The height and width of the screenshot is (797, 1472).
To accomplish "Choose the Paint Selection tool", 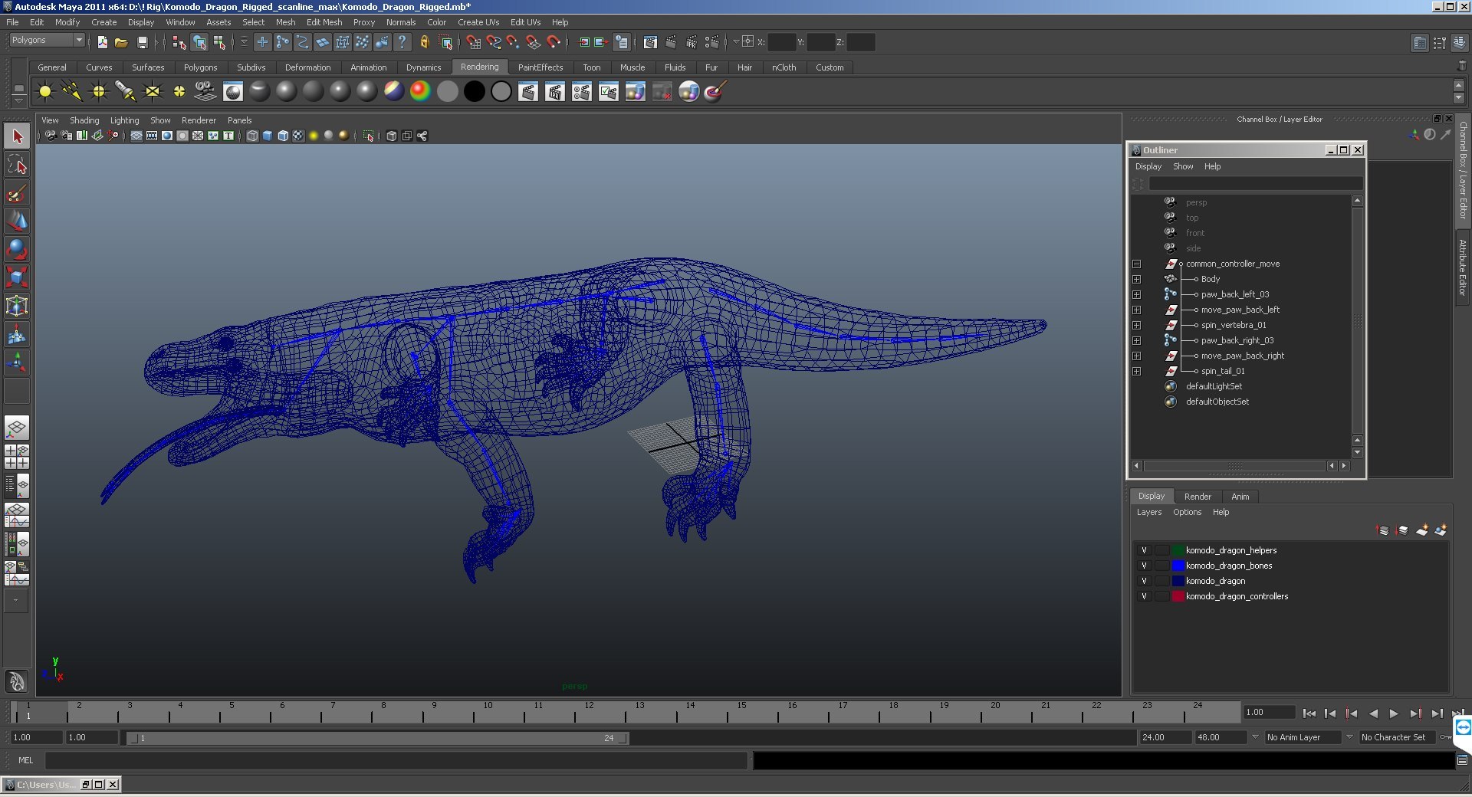I will (x=17, y=192).
